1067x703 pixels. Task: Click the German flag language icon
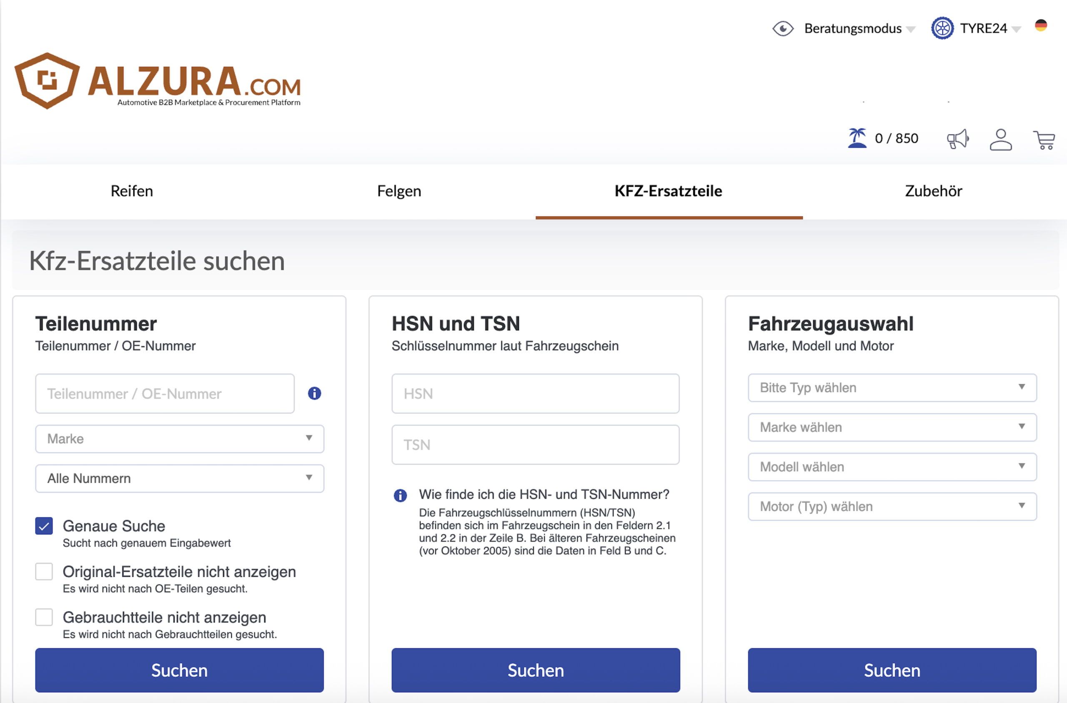pos(1041,25)
